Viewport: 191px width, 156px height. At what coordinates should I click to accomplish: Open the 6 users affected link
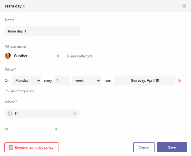(79, 56)
